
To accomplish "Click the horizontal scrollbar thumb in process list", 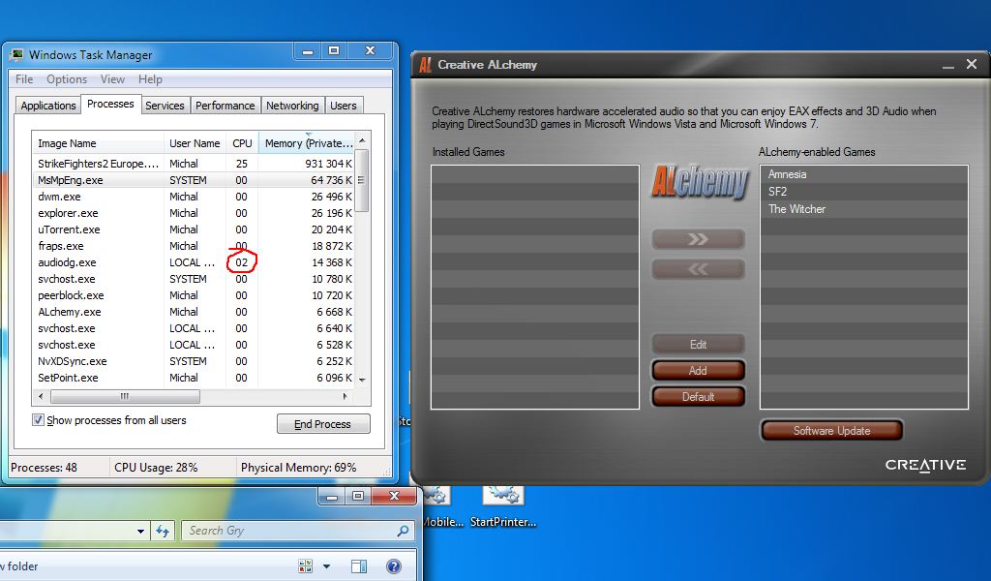I will click(x=125, y=396).
